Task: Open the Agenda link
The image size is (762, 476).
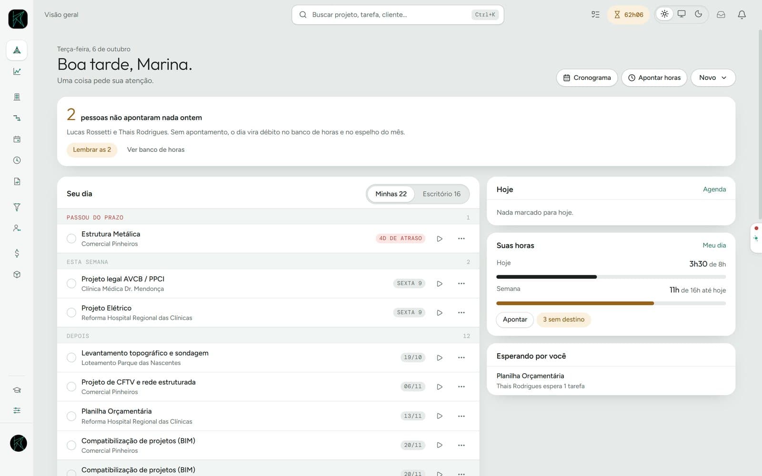Action: coord(714,189)
